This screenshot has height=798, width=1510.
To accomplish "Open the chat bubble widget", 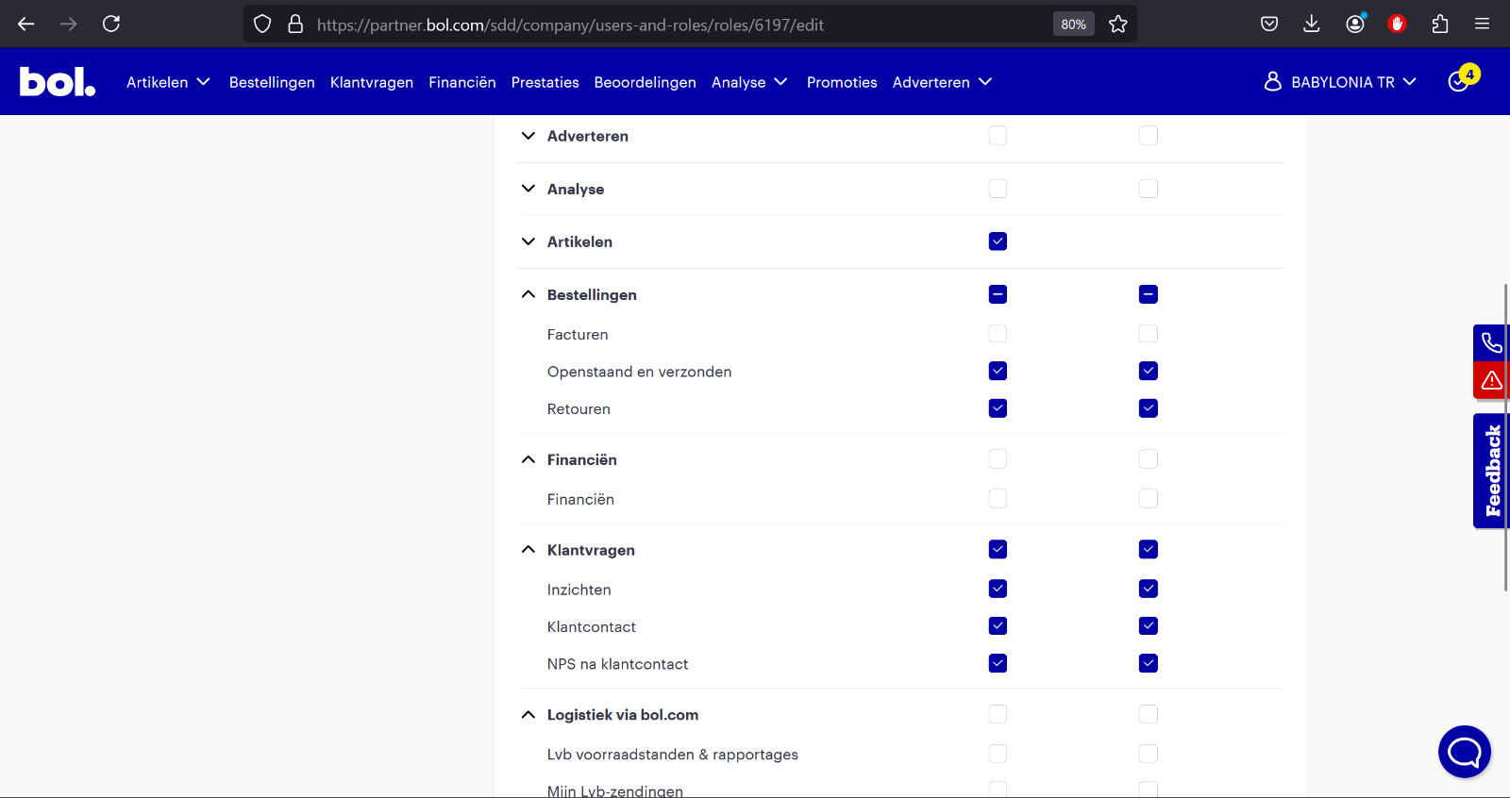I will pos(1464,752).
